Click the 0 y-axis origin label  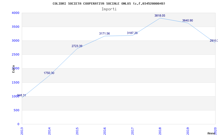[x=18, y=124]
